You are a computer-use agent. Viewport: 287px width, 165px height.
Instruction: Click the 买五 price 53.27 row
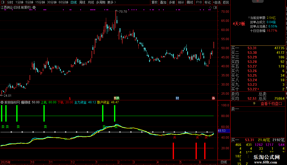258,67
